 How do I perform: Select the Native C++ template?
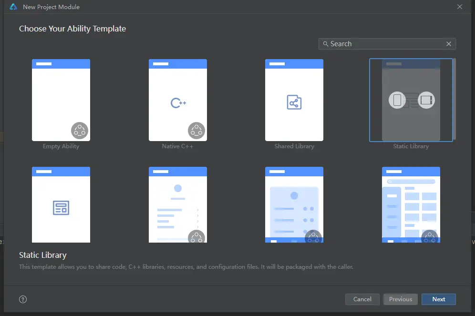[x=178, y=100]
